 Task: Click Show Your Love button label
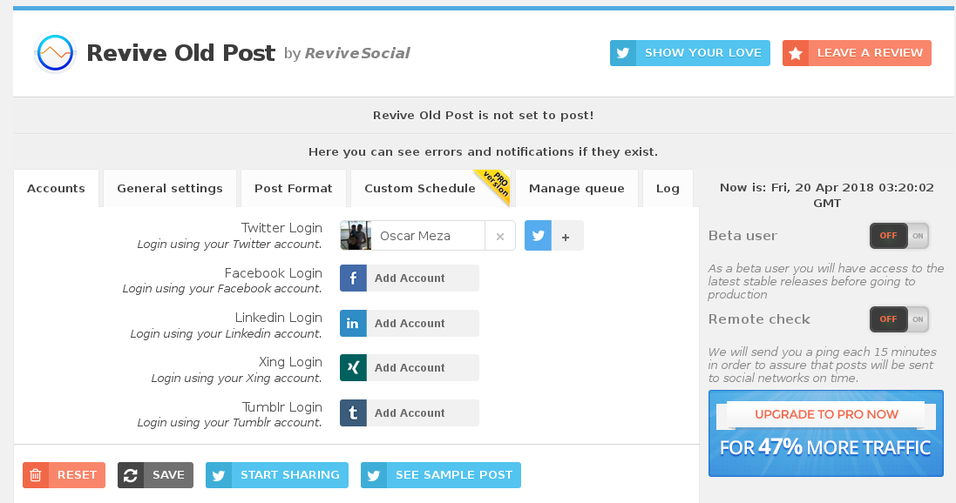pos(703,53)
